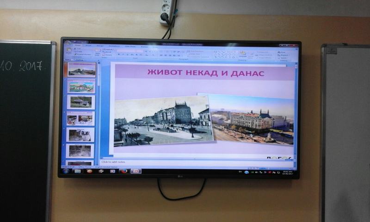Click the slide title ЖИВОТ НЕКАД И ДАНАС
The width and height of the screenshot is (370, 222).
pos(205,73)
